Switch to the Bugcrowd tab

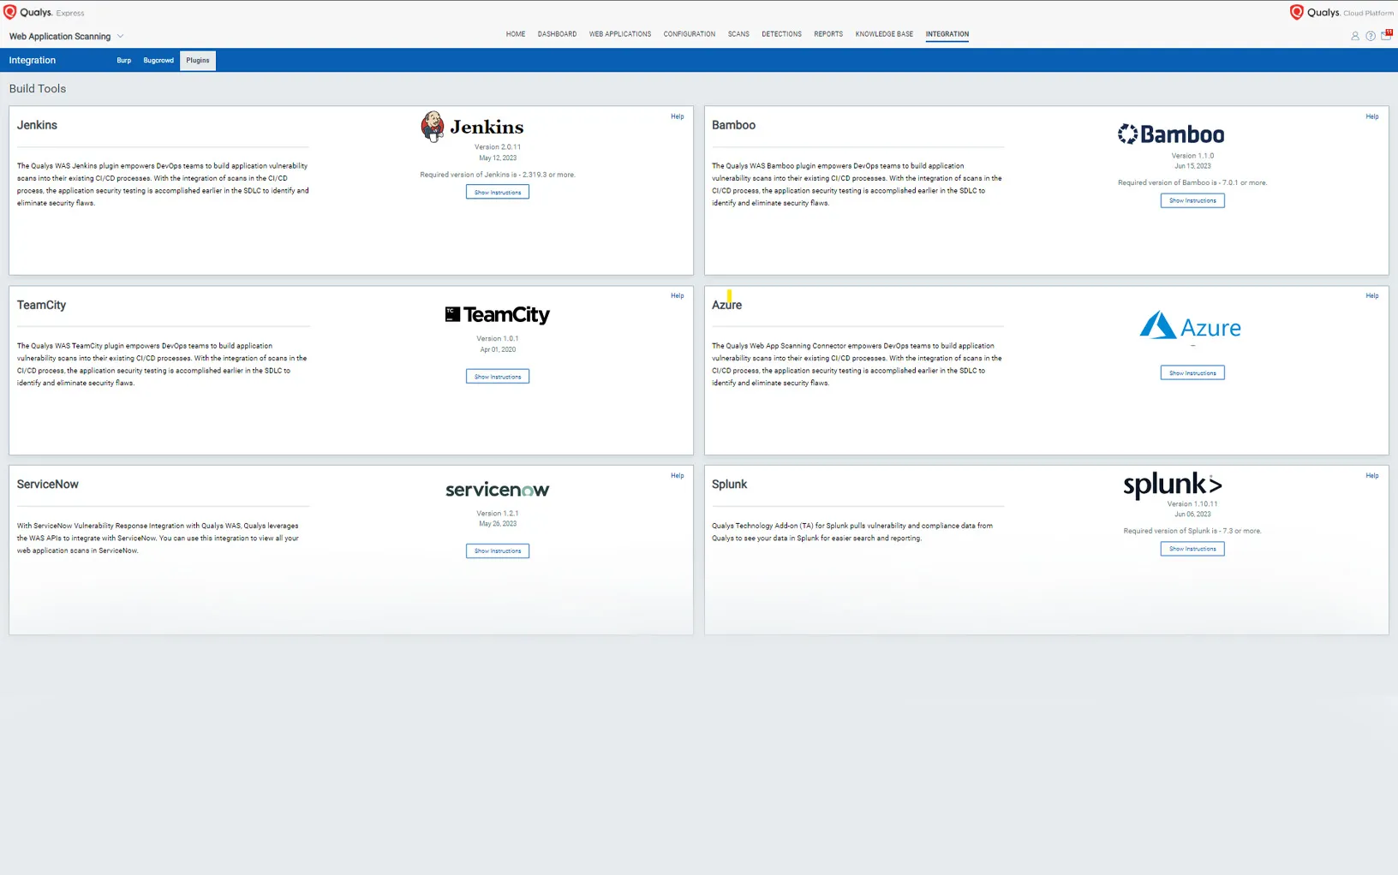[158, 61]
